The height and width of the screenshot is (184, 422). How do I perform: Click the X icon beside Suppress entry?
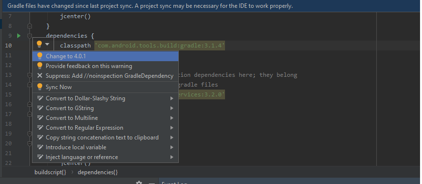tap(40, 76)
